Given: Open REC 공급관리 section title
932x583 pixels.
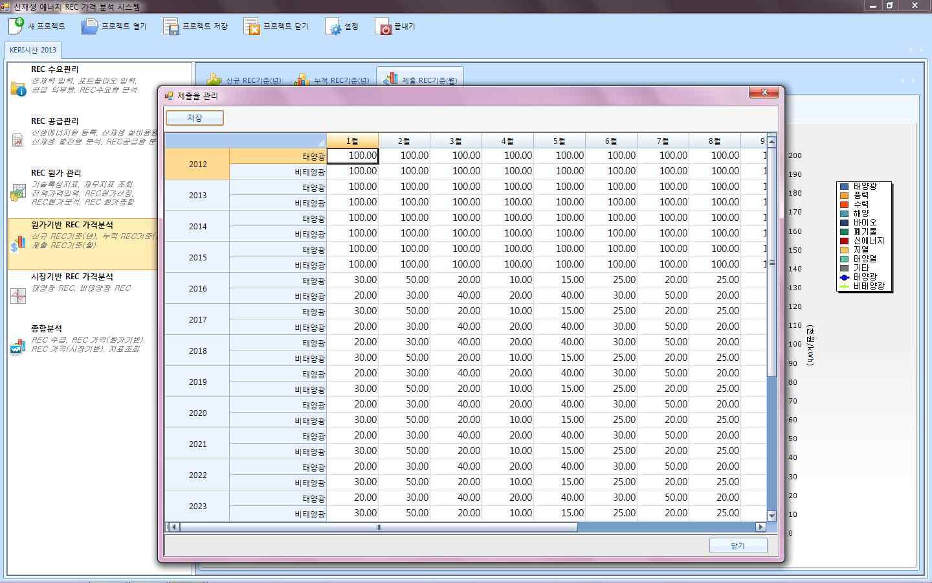Looking at the screenshot, I should pos(54,121).
